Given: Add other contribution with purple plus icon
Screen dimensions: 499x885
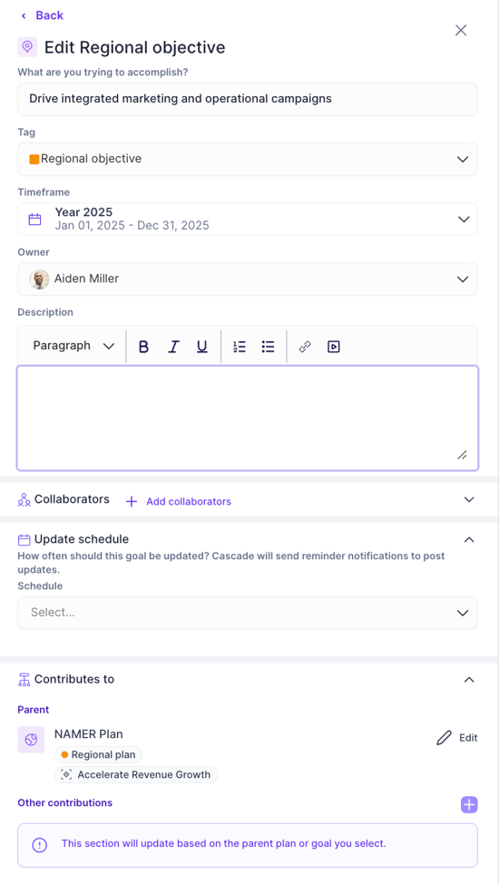Looking at the screenshot, I should click(x=469, y=805).
